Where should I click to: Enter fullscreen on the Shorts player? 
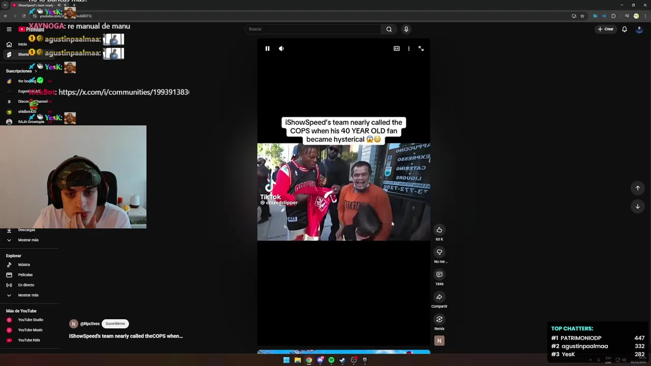[421, 49]
